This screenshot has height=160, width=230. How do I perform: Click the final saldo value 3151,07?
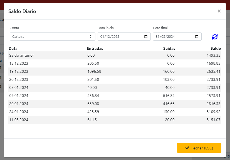(213, 120)
